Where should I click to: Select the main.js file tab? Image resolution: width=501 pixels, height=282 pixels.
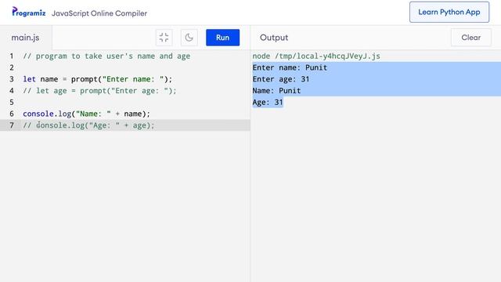[x=26, y=38]
